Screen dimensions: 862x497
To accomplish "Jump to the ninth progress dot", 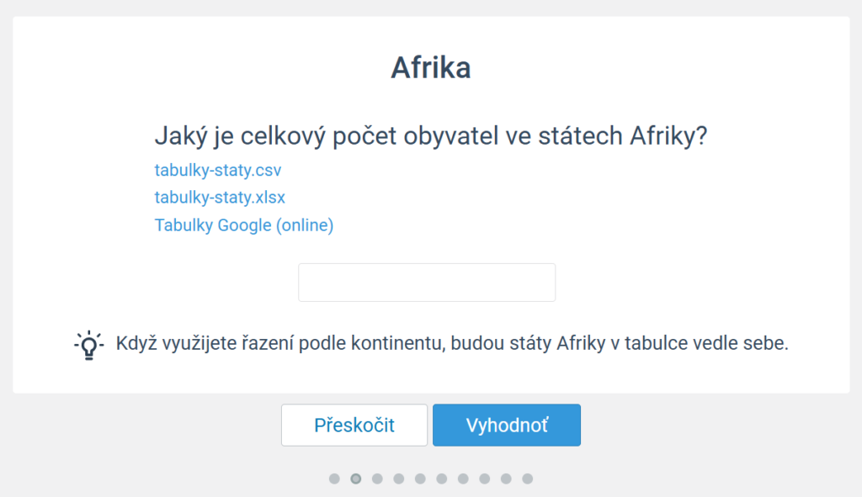I will coord(506,478).
